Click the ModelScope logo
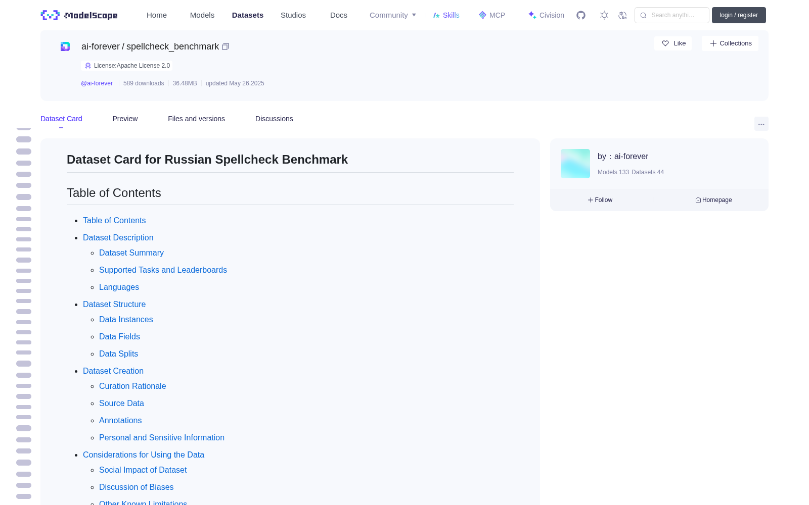Screen dimensions: 809x505 point(79,15)
